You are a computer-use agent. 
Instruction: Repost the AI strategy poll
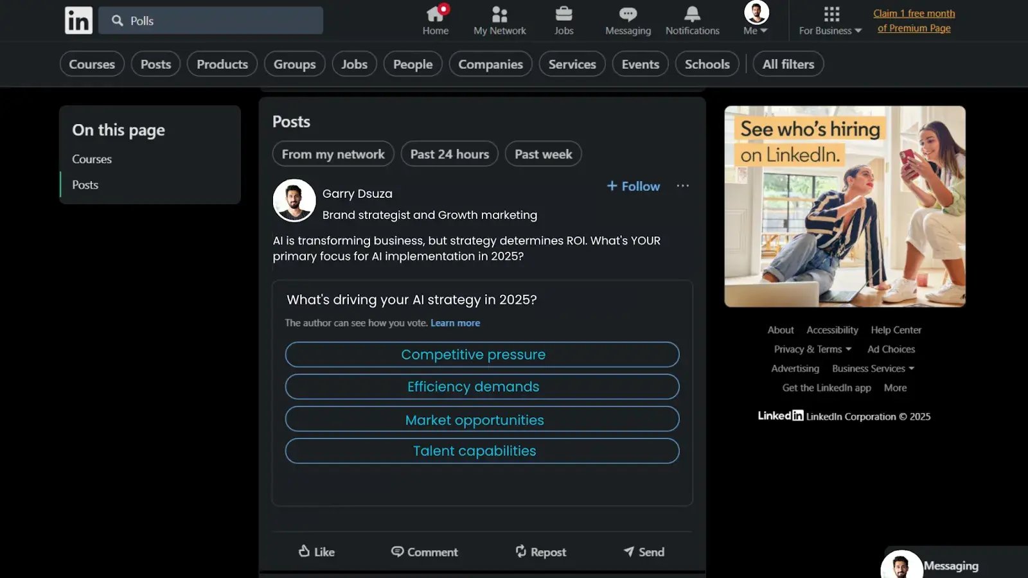(x=540, y=552)
